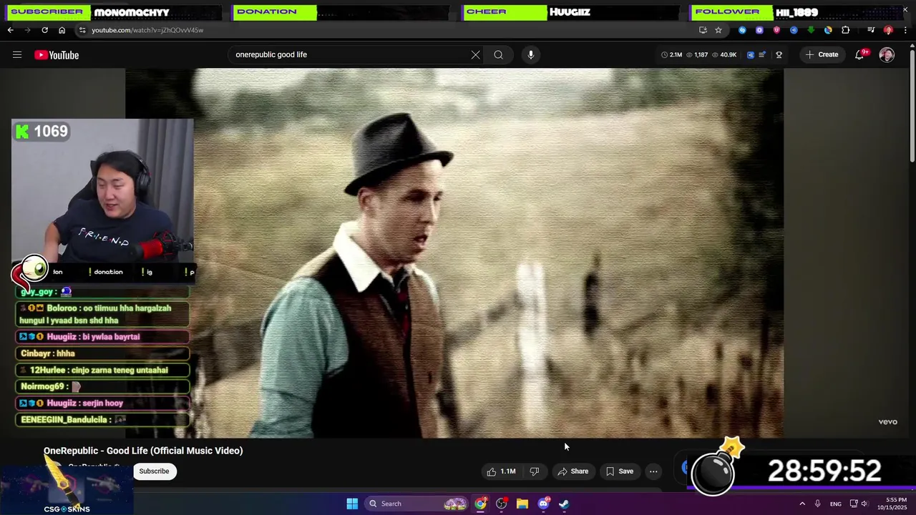Click the page vertical scrollbar
The height and width of the screenshot is (515, 916).
pyautogui.click(x=912, y=105)
